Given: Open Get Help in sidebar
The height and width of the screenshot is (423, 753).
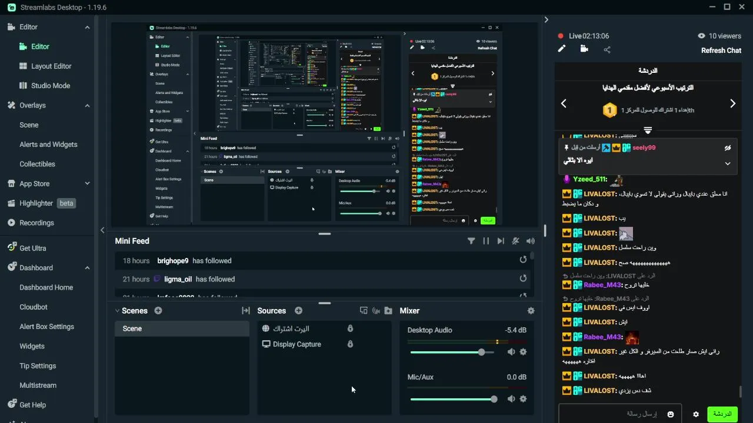Looking at the screenshot, I should 26,405.
